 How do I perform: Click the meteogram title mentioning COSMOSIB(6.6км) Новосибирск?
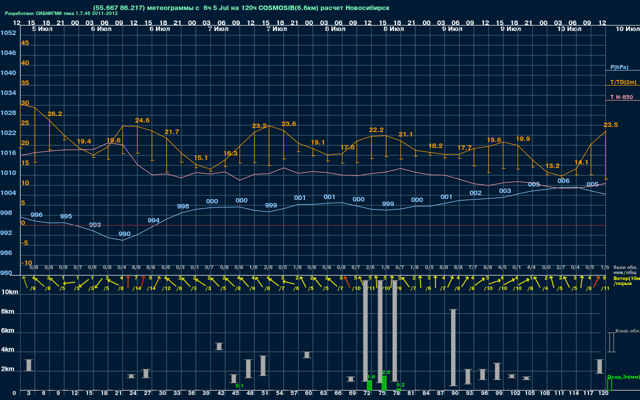point(241,7)
